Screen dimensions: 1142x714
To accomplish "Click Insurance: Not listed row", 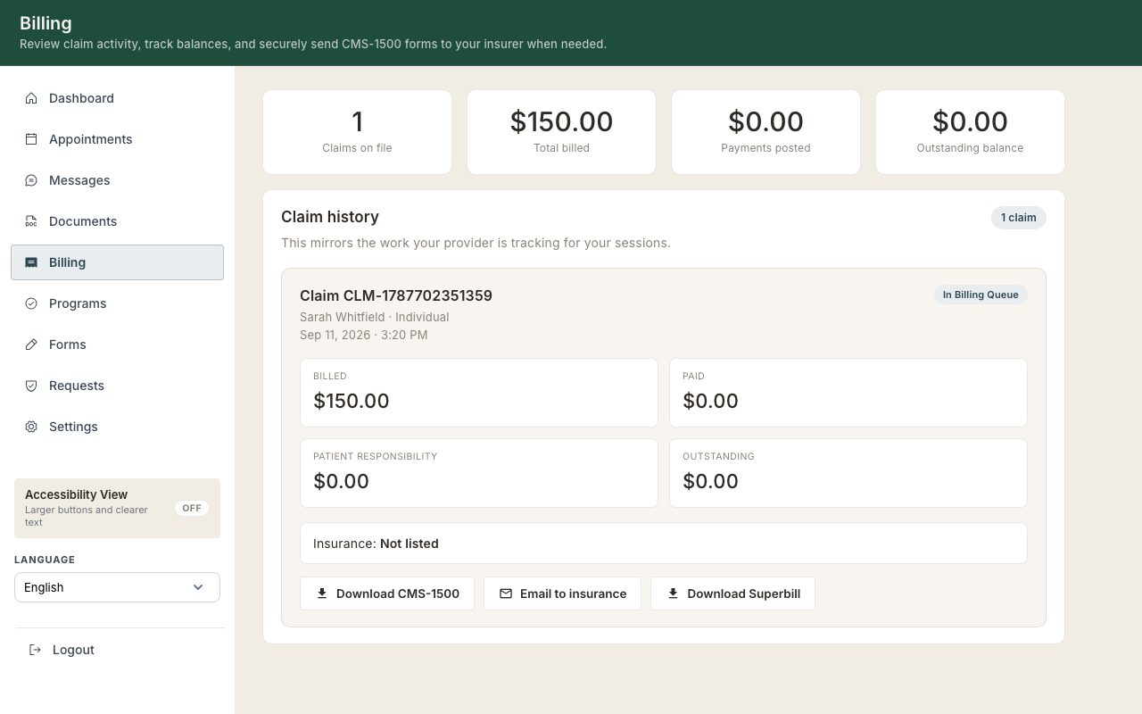I will 664,544.
